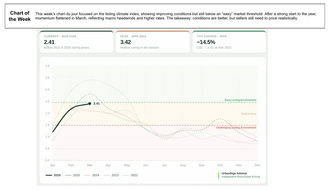Click the Neutral Zone label
330x190 pixels.
point(248,114)
